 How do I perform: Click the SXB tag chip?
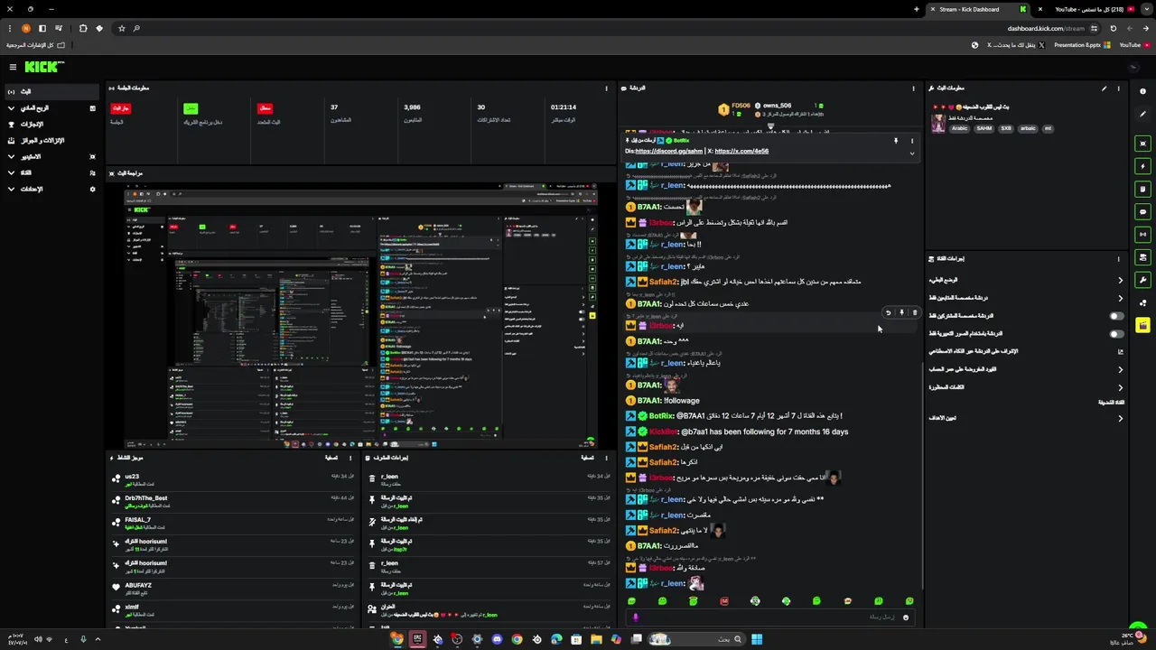pos(1006,128)
